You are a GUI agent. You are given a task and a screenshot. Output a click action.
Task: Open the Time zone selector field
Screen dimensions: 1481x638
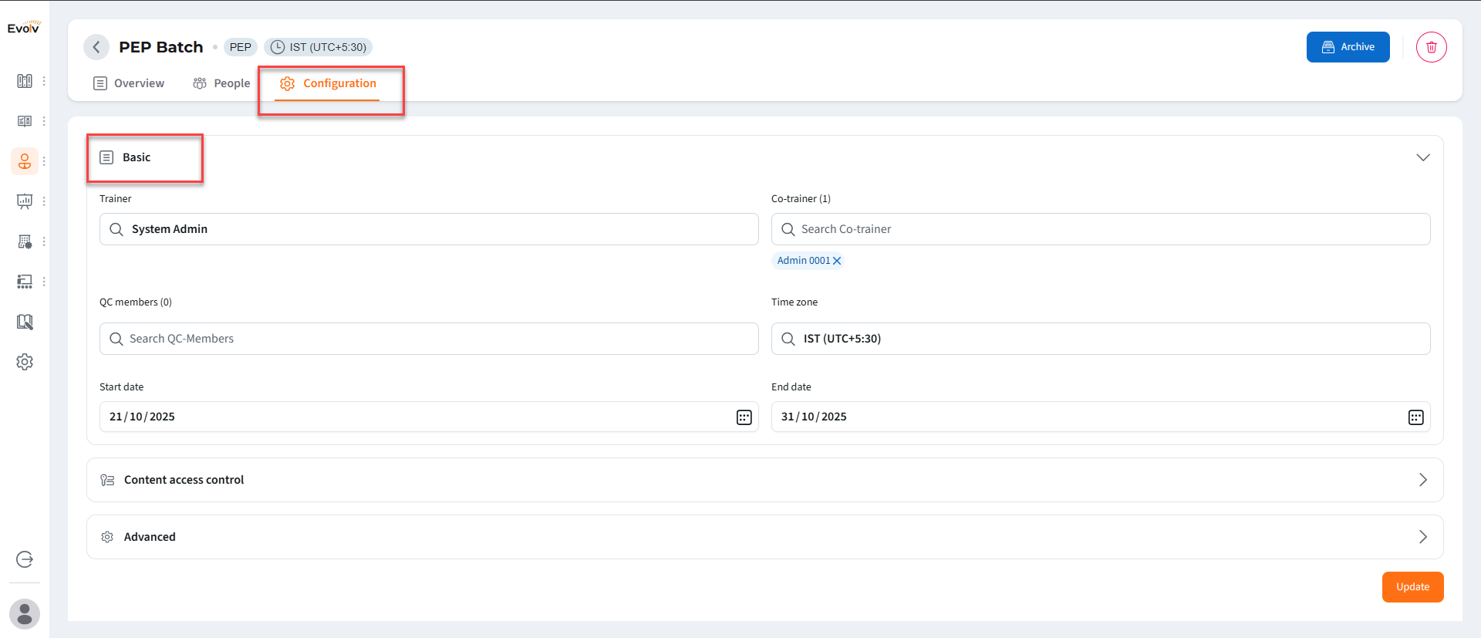(1101, 339)
